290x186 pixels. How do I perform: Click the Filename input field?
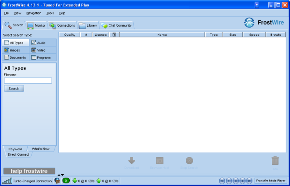[x=28, y=81]
